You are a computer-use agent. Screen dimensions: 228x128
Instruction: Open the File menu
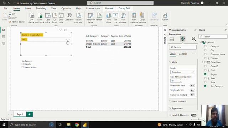pos(6,9)
